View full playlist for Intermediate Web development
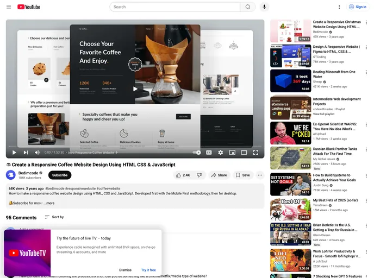 click(323, 114)
